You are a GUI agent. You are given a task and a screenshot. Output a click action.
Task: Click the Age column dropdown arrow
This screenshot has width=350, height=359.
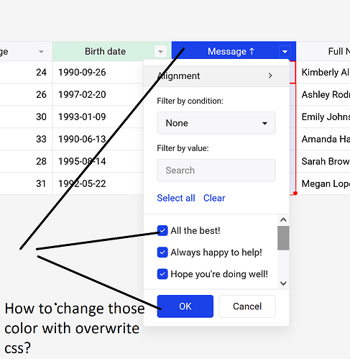[41, 52]
